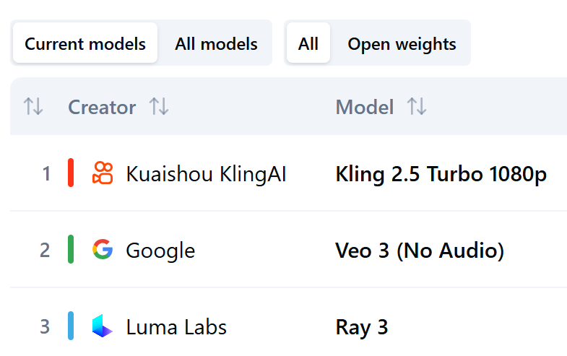Click the Google logo icon
Image resolution: width=567 pixels, height=356 pixels.
tap(103, 250)
